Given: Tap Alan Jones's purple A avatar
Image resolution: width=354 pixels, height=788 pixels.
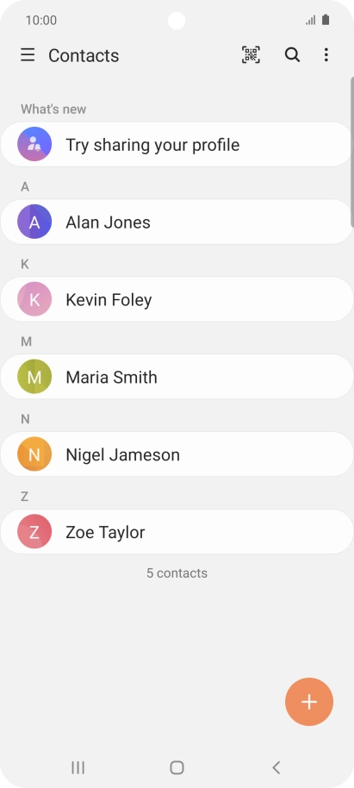Looking at the screenshot, I should point(34,222).
